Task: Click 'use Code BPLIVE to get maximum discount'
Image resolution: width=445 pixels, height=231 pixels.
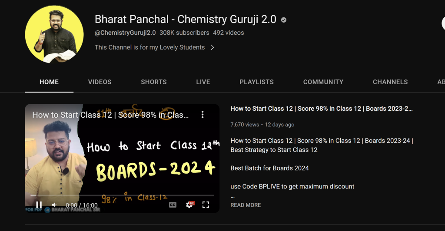Action: 292,187
